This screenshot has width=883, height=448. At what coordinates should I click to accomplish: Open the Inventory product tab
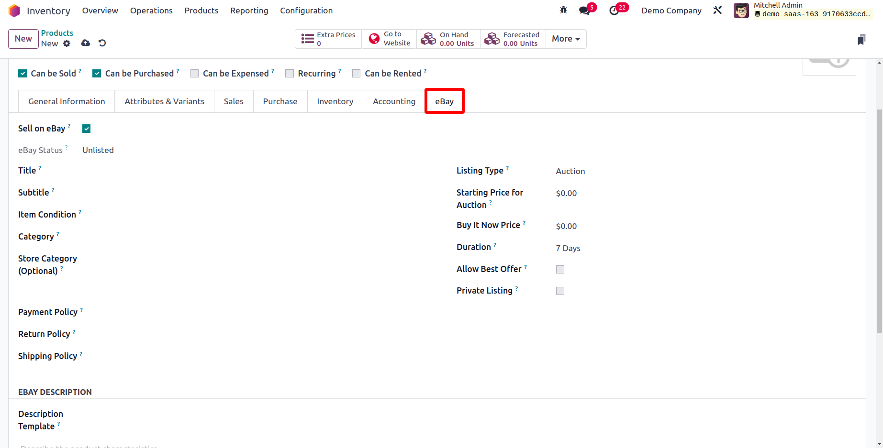tap(335, 101)
